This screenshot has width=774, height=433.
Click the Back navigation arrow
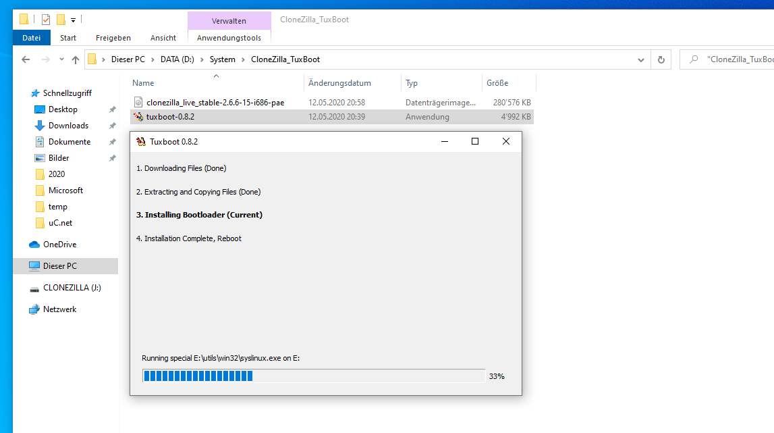coord(26,59)
